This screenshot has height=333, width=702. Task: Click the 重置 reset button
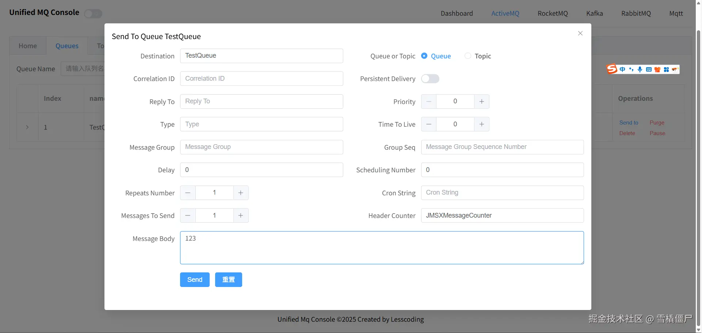pyautogui.click(x=229, y=280)
